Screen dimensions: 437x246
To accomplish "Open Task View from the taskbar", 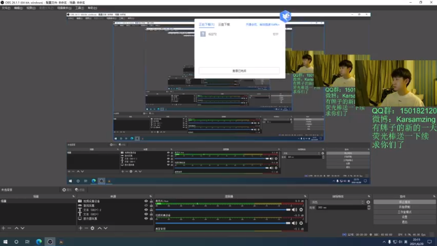I will click(x=27, y=242).
